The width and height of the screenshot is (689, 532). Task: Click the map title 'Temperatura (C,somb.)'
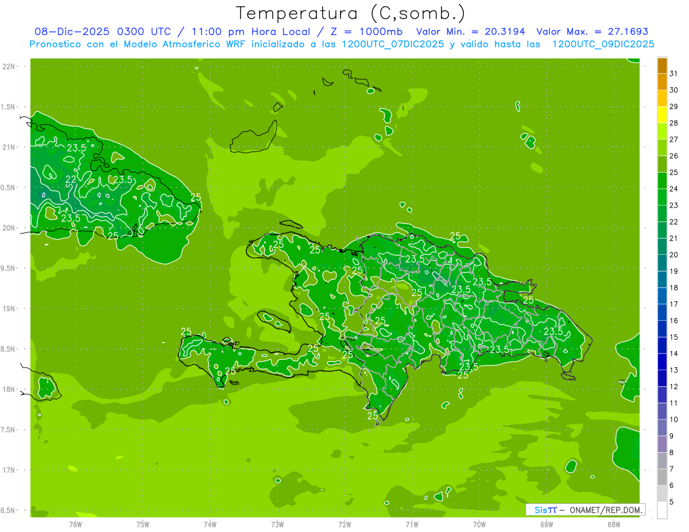[x=351, y=13]
